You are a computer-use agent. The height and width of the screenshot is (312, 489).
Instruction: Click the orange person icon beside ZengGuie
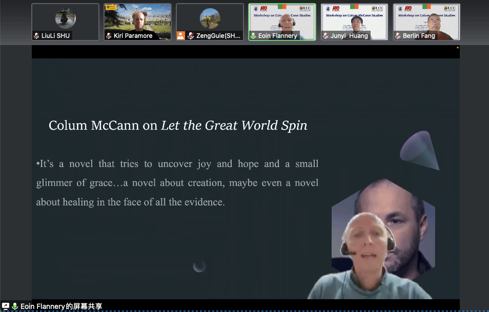(x=180, y=36)
